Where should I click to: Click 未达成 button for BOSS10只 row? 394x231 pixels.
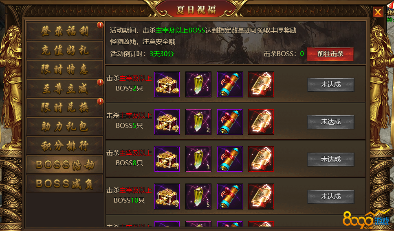pyautogui.click(x=331, y=197)
